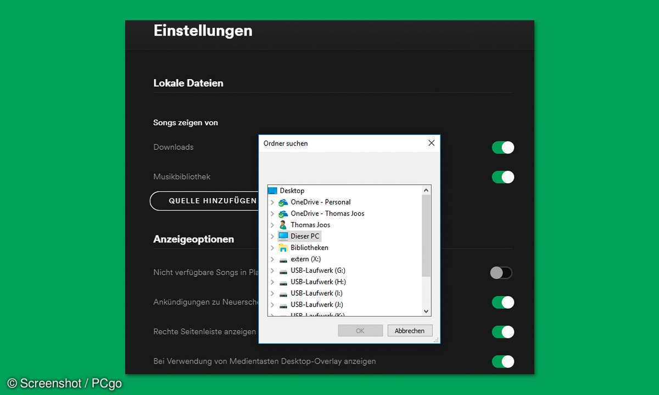Toggle the Medientasten Desktop-Overlay switch
This screenshot has height=395, width=659.
coord(502,362)
